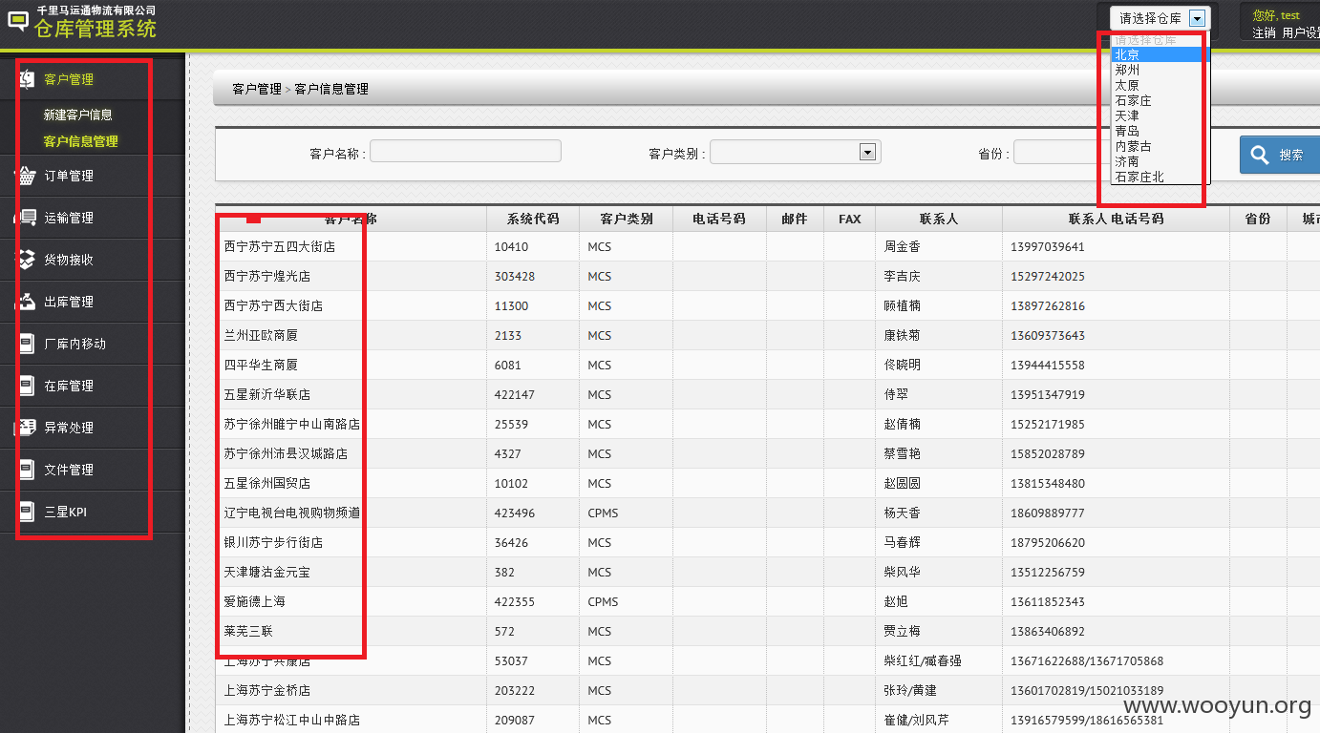Click the 用户设置 link

(1301, 32)
